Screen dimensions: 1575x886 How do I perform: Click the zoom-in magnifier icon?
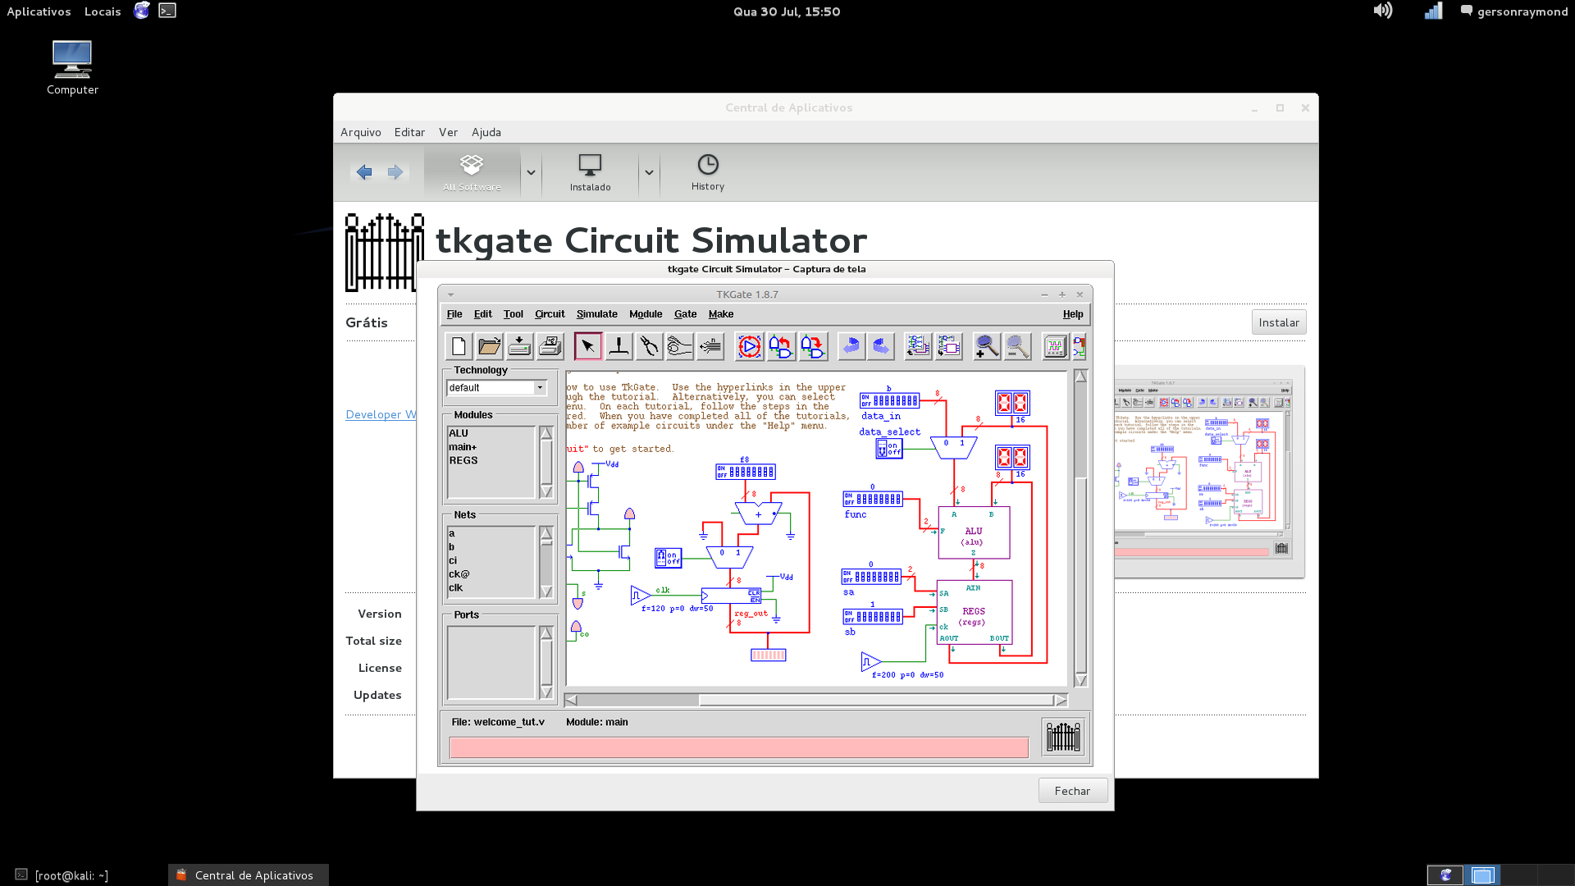(x=987, y=346)
